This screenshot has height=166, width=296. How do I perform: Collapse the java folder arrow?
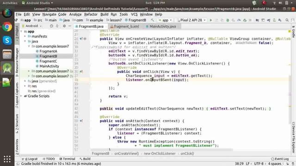25,41
